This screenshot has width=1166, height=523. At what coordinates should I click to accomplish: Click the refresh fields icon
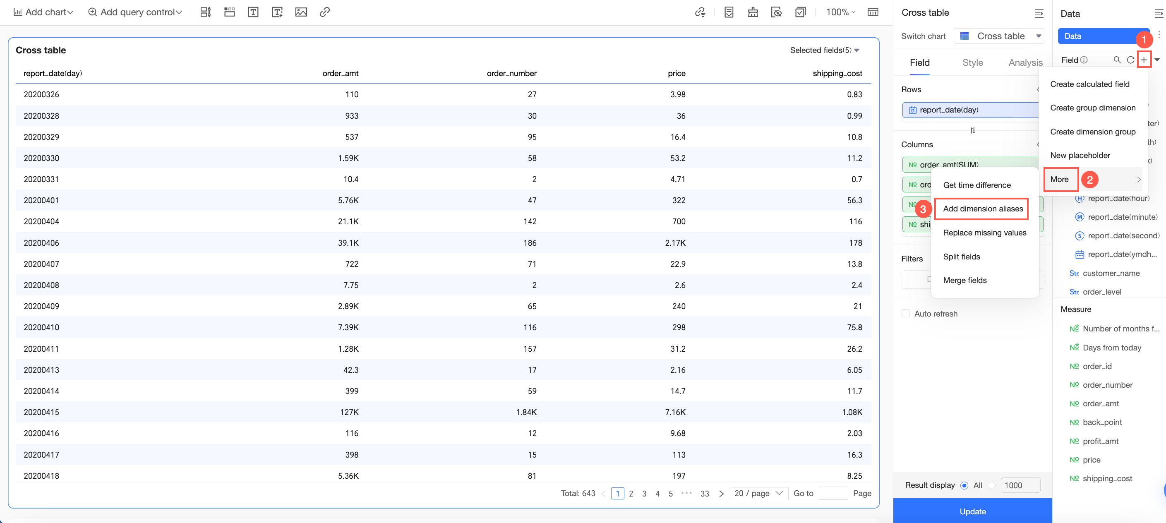click(1130, 60)
